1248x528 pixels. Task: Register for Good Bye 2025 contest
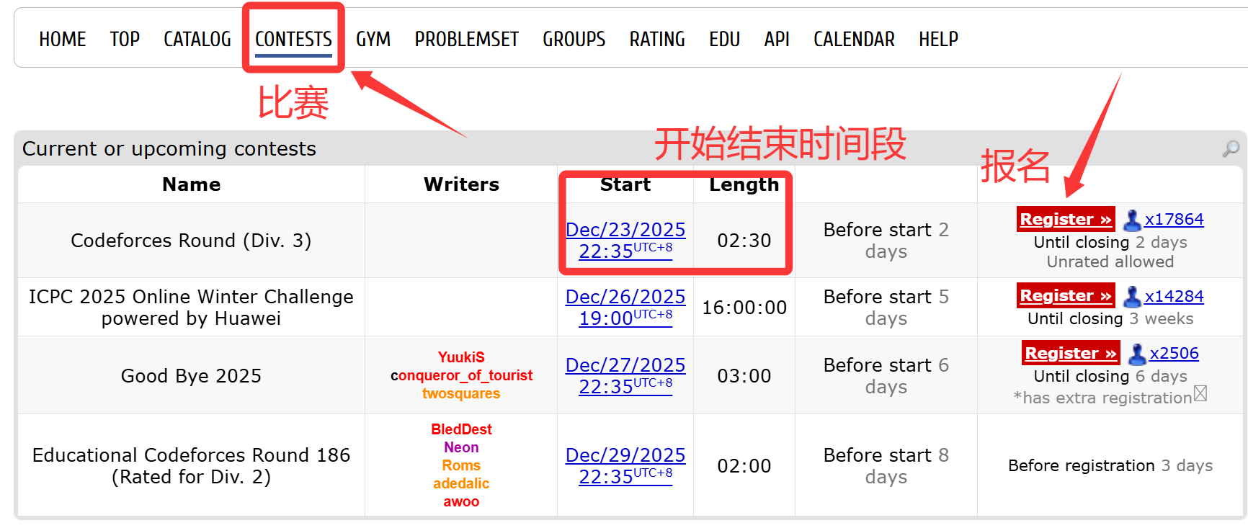point(1070,353)
